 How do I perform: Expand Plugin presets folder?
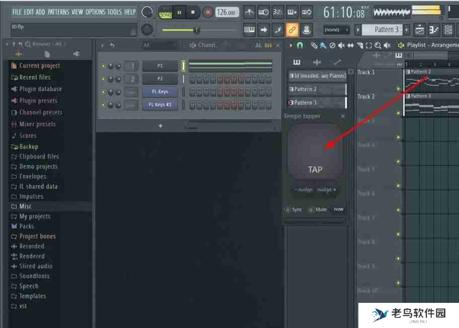[34, 101]
